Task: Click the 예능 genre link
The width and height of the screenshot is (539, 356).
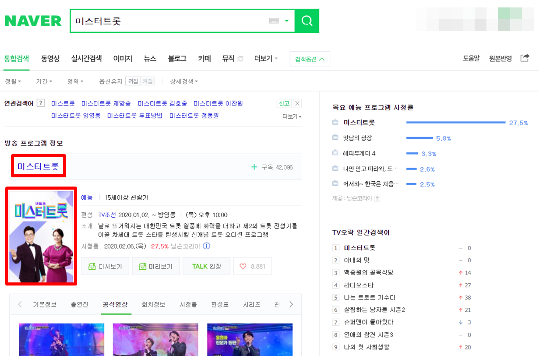Action: (87, 197)
